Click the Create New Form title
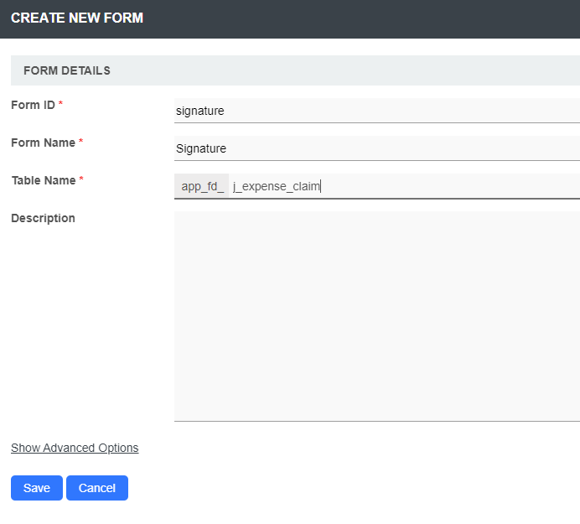 point(77,18)
